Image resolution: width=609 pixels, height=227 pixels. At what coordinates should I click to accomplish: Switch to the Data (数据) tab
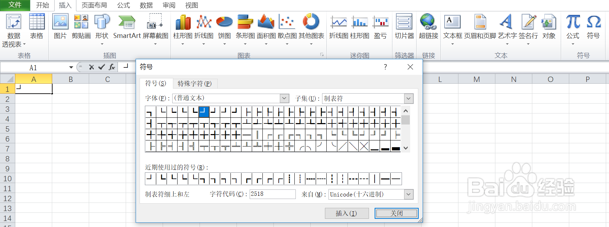146,5
